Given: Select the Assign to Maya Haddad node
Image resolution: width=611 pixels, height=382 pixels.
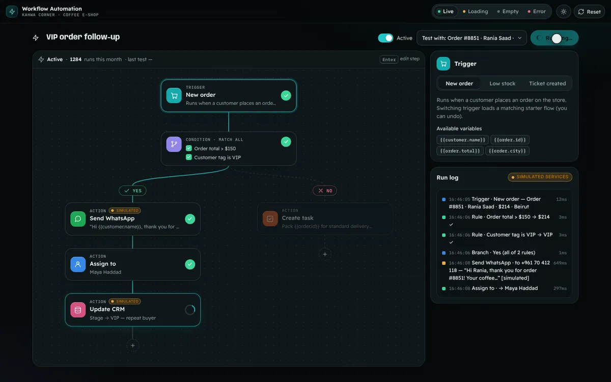Looking at the screenshot, I should (x=133, y=264).
